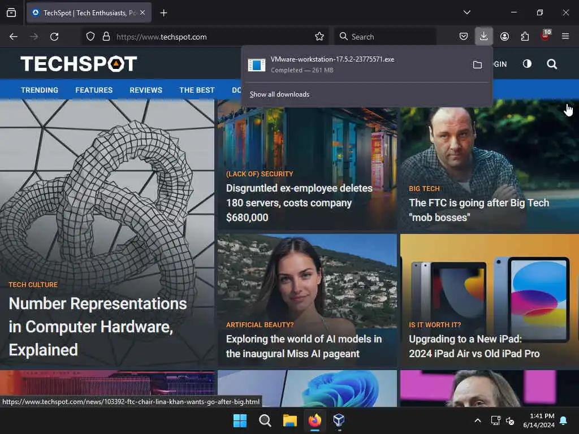The height and width of the screenshot is (434, 579).
Task: Click TECH CULTURE category label
Action: 33,285
